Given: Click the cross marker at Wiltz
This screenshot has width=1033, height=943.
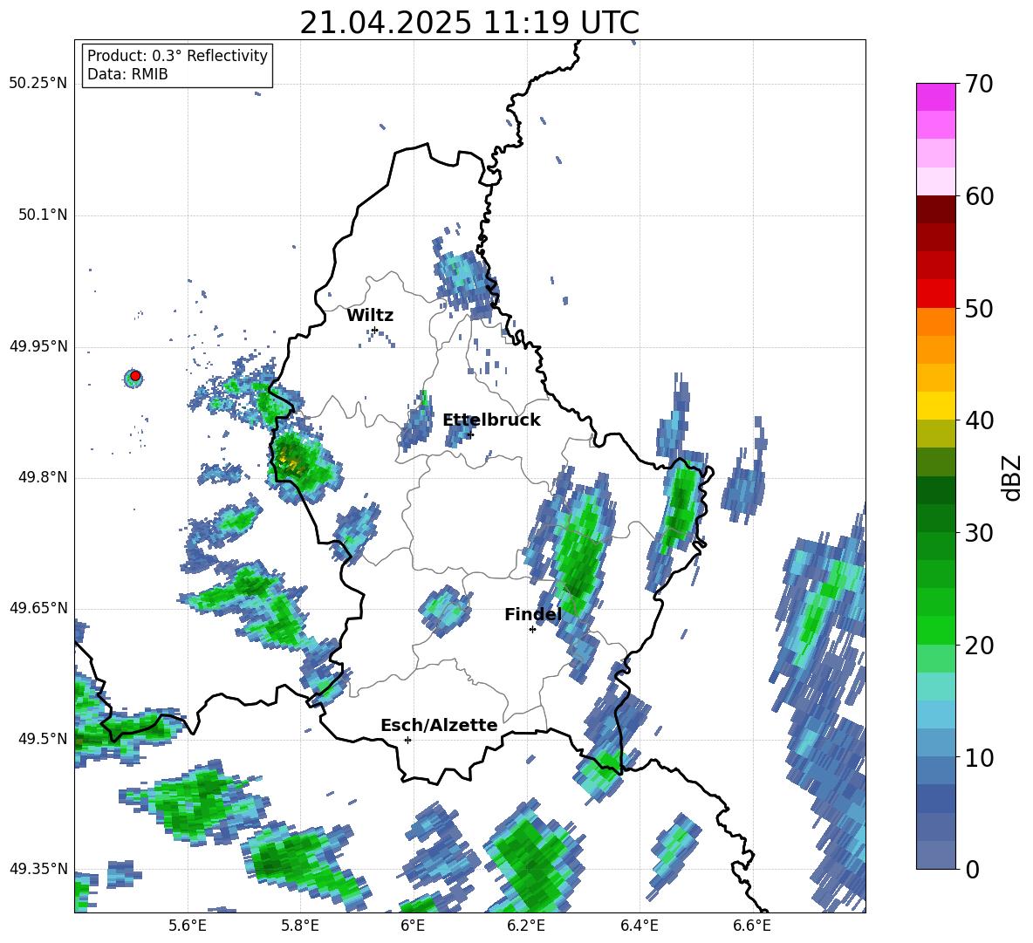Looking at the screenshot, I should [375, 330].
